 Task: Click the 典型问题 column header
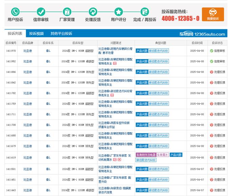pyautogui.click(x=161, y=43)
